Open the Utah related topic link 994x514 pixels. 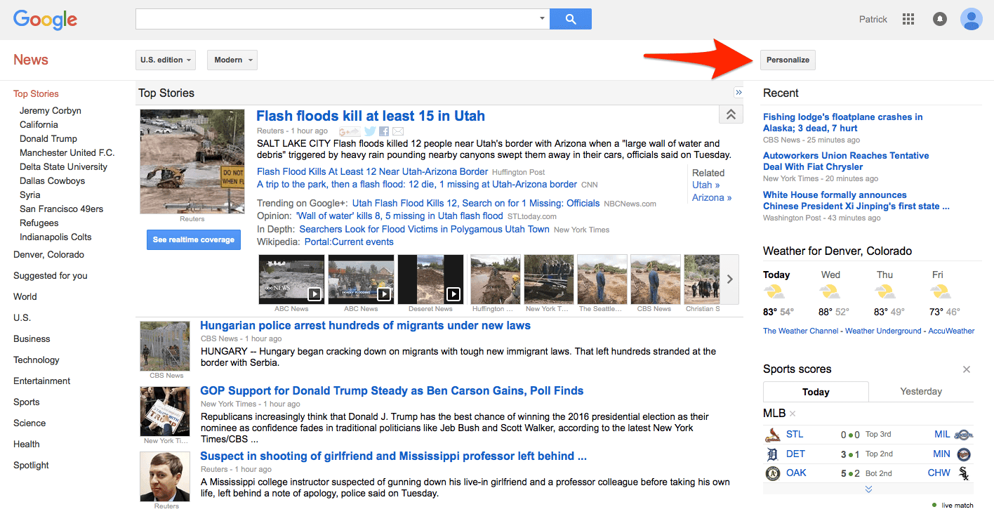click(x=706, y=185)
